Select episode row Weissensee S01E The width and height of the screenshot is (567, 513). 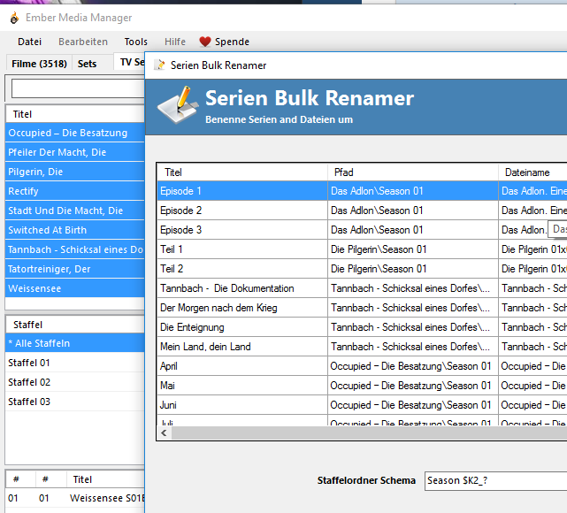click(74, 498)
